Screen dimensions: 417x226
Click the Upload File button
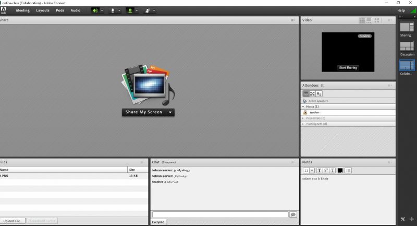pyautogui.click(x=13, y=221)
